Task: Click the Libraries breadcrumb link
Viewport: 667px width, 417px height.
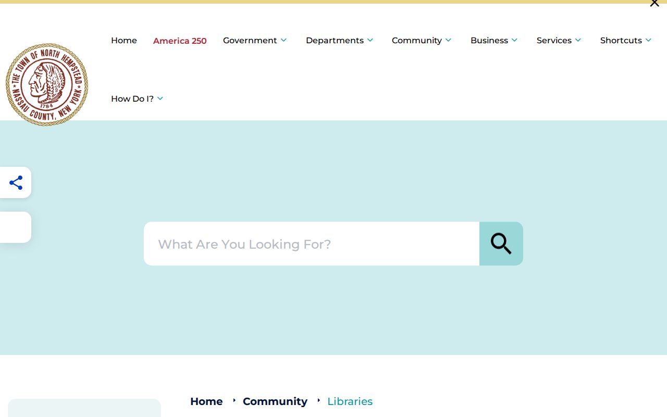Action: click(350, 401)
